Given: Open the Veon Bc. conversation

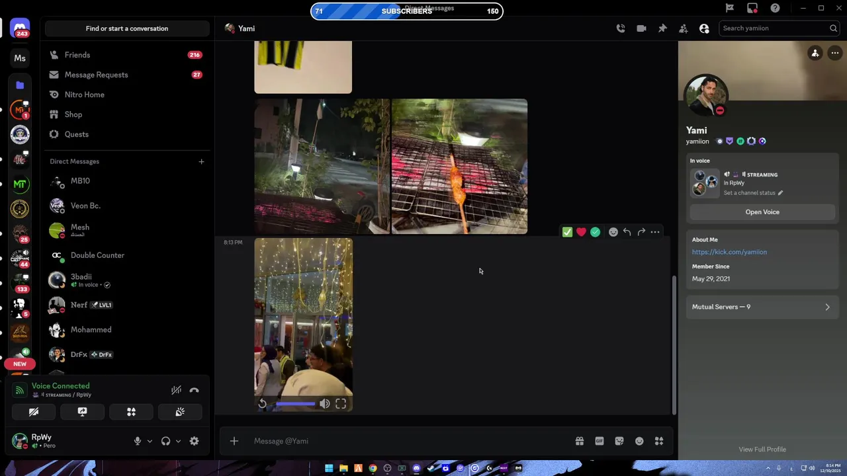Looking at the screenshot, I should [127, 206].
